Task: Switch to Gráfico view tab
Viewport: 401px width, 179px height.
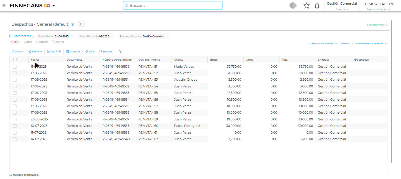Action: (x=42, y=42)
